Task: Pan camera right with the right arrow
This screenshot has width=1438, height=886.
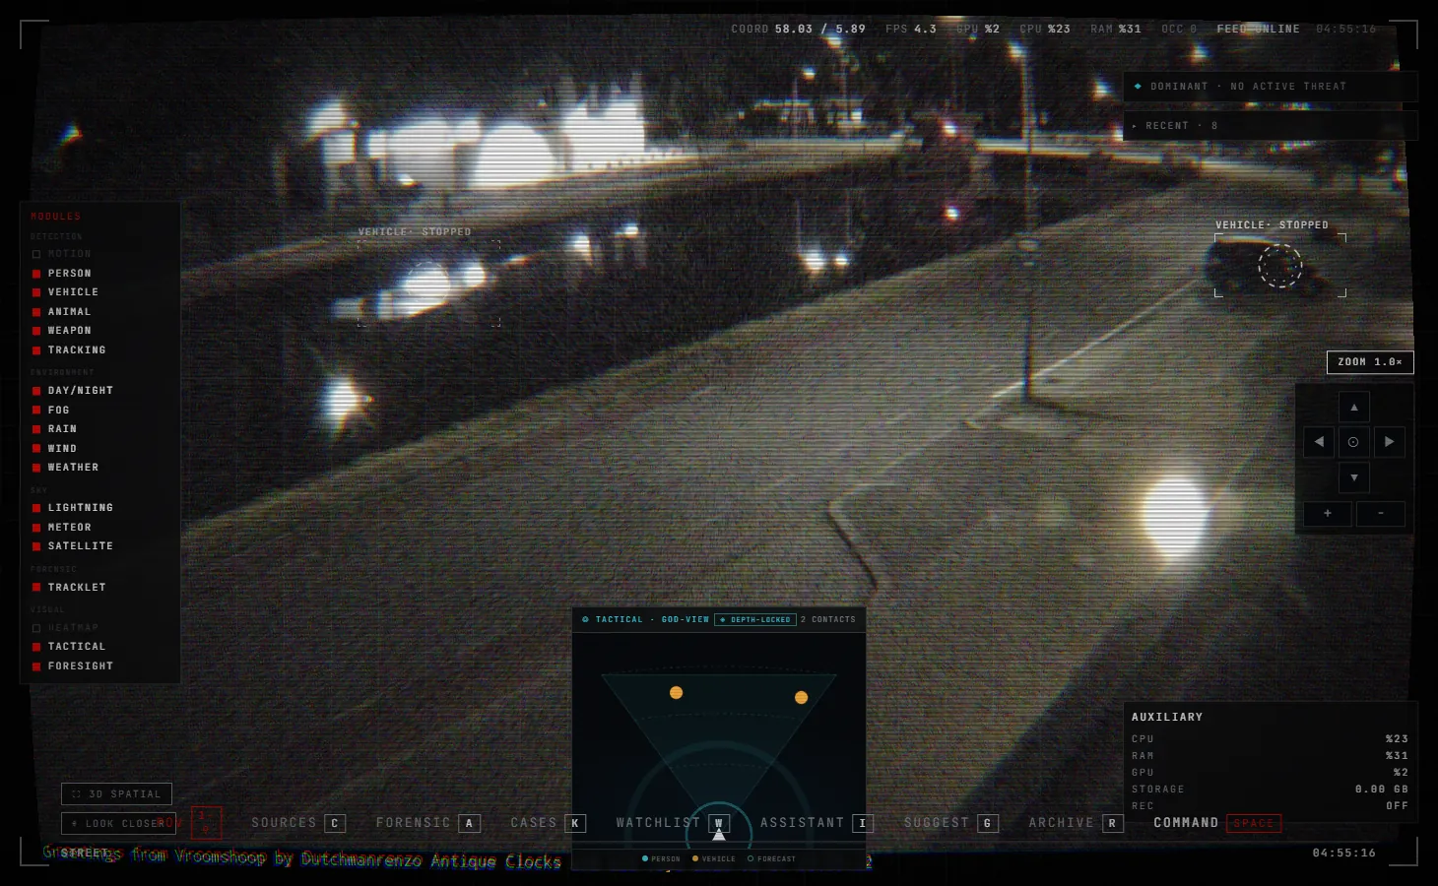Action: (x=1390, y=442)
